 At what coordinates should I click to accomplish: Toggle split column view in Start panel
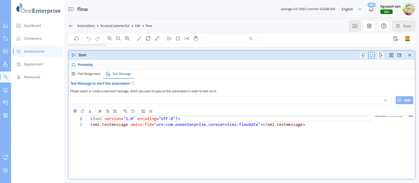pyautogui.click(x=391, y=55)
